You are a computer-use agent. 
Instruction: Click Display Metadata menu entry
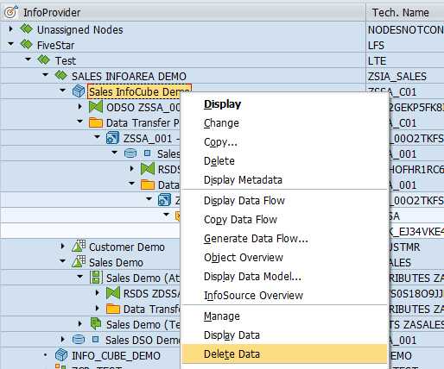click(x=243, y=180)
